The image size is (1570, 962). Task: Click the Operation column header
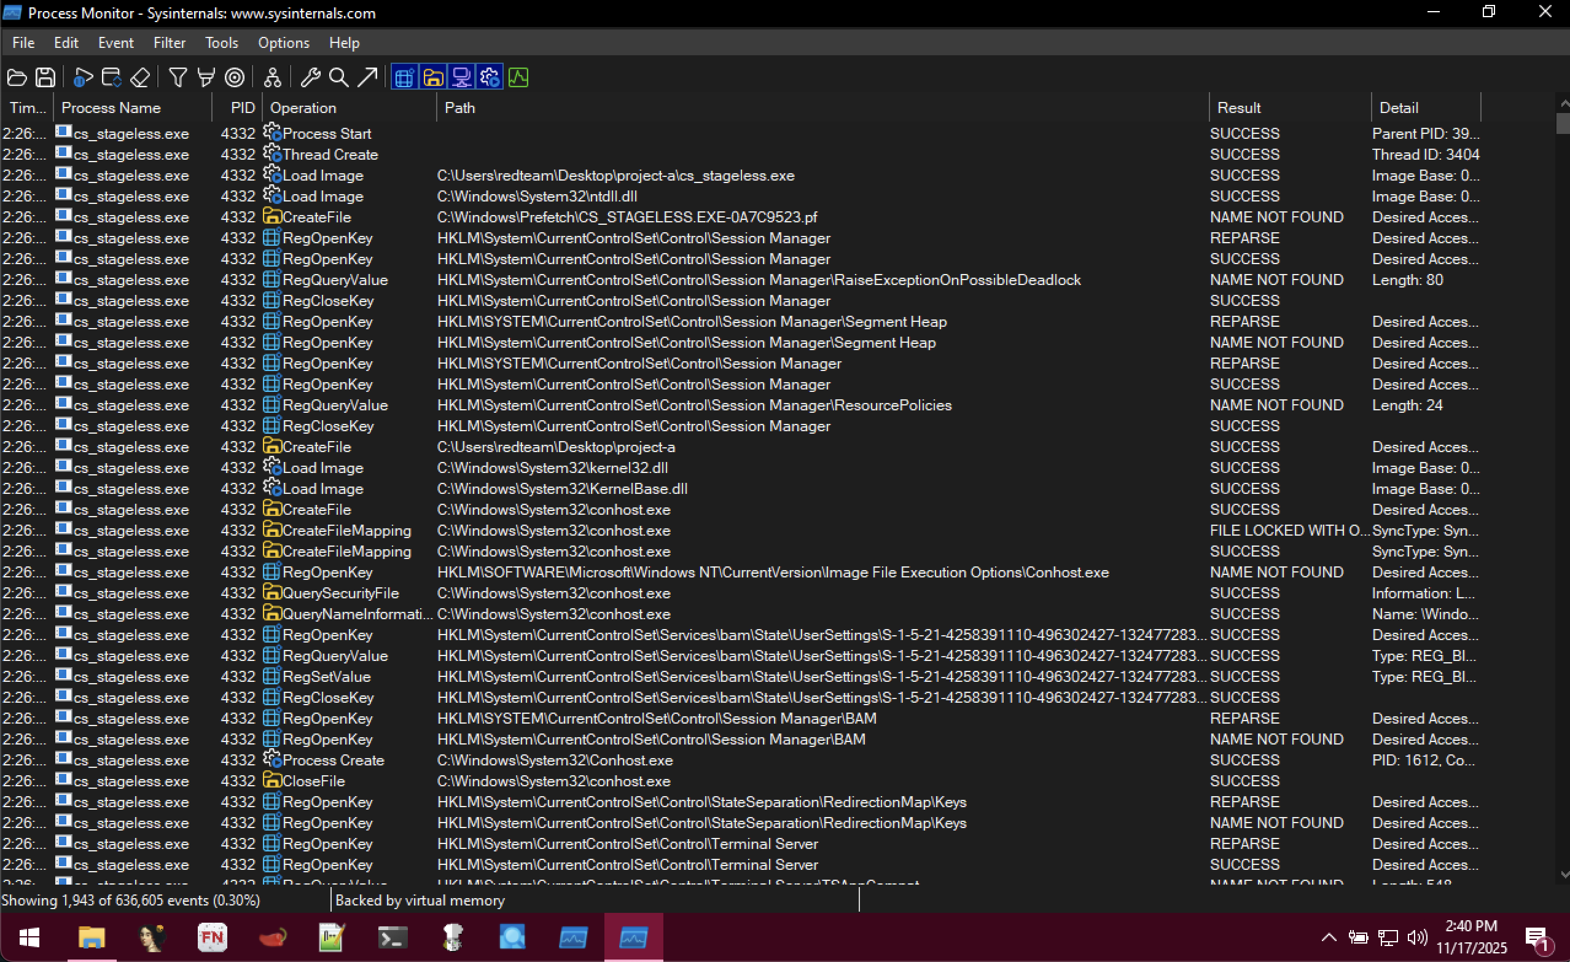coord(349,108)
